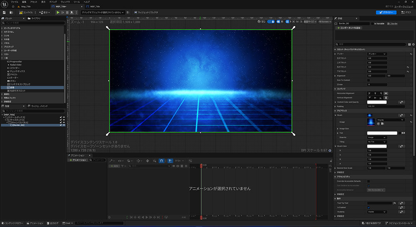Click the Rich Text Block palette item
The width and height of the screenshot is (416, 227).
pyautogui.click(x=19, y=84)
